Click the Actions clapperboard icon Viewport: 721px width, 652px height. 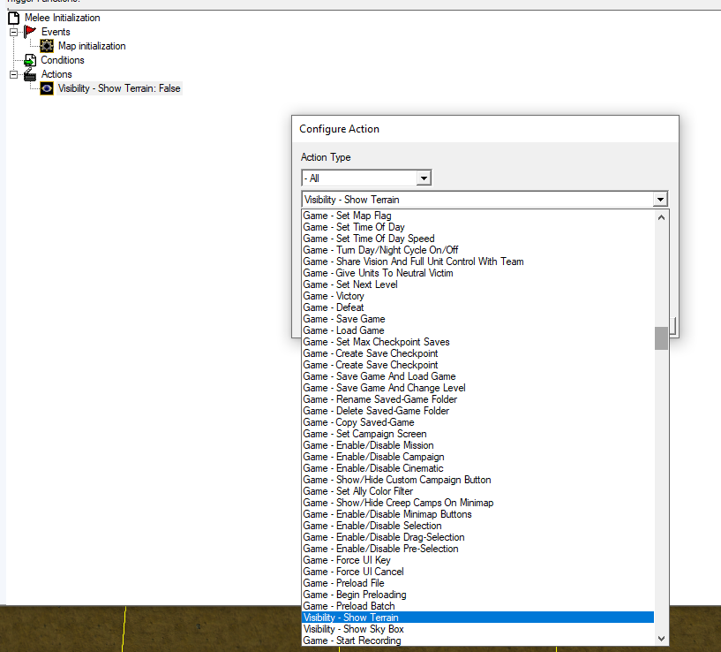(x=30, y=74)
